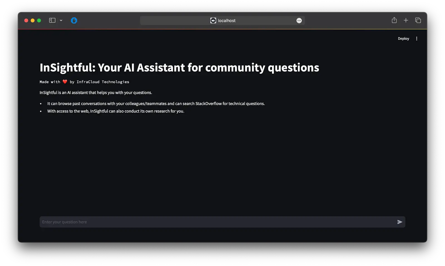Close window with red button
The width and height of the screenshot is (445, 266).
coord(26,20)
